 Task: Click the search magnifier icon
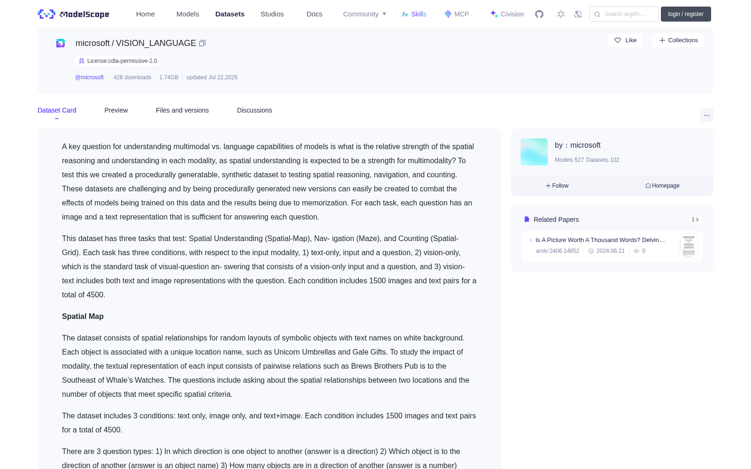[597, 14]
